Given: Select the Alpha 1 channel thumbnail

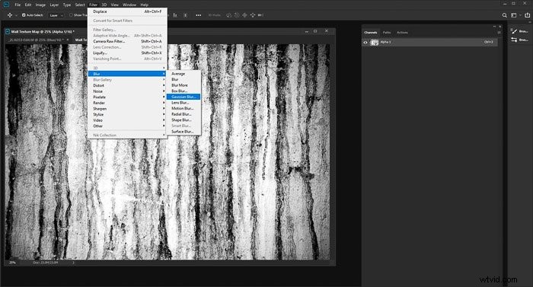Looking at the screenshot, I should 375,43.
